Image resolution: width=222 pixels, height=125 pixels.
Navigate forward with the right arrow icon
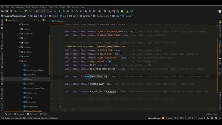pyautogui.click(x=20, y=11)
